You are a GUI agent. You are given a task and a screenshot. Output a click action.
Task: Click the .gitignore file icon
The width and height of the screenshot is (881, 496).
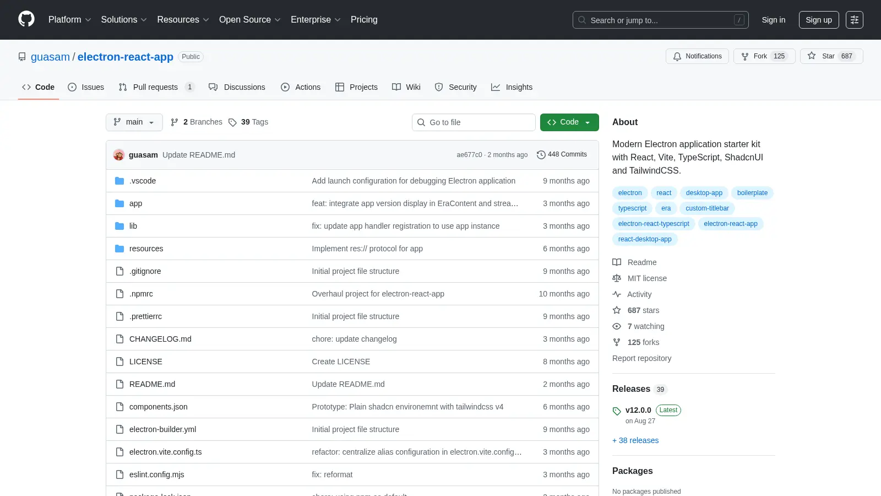click(119, 271)
